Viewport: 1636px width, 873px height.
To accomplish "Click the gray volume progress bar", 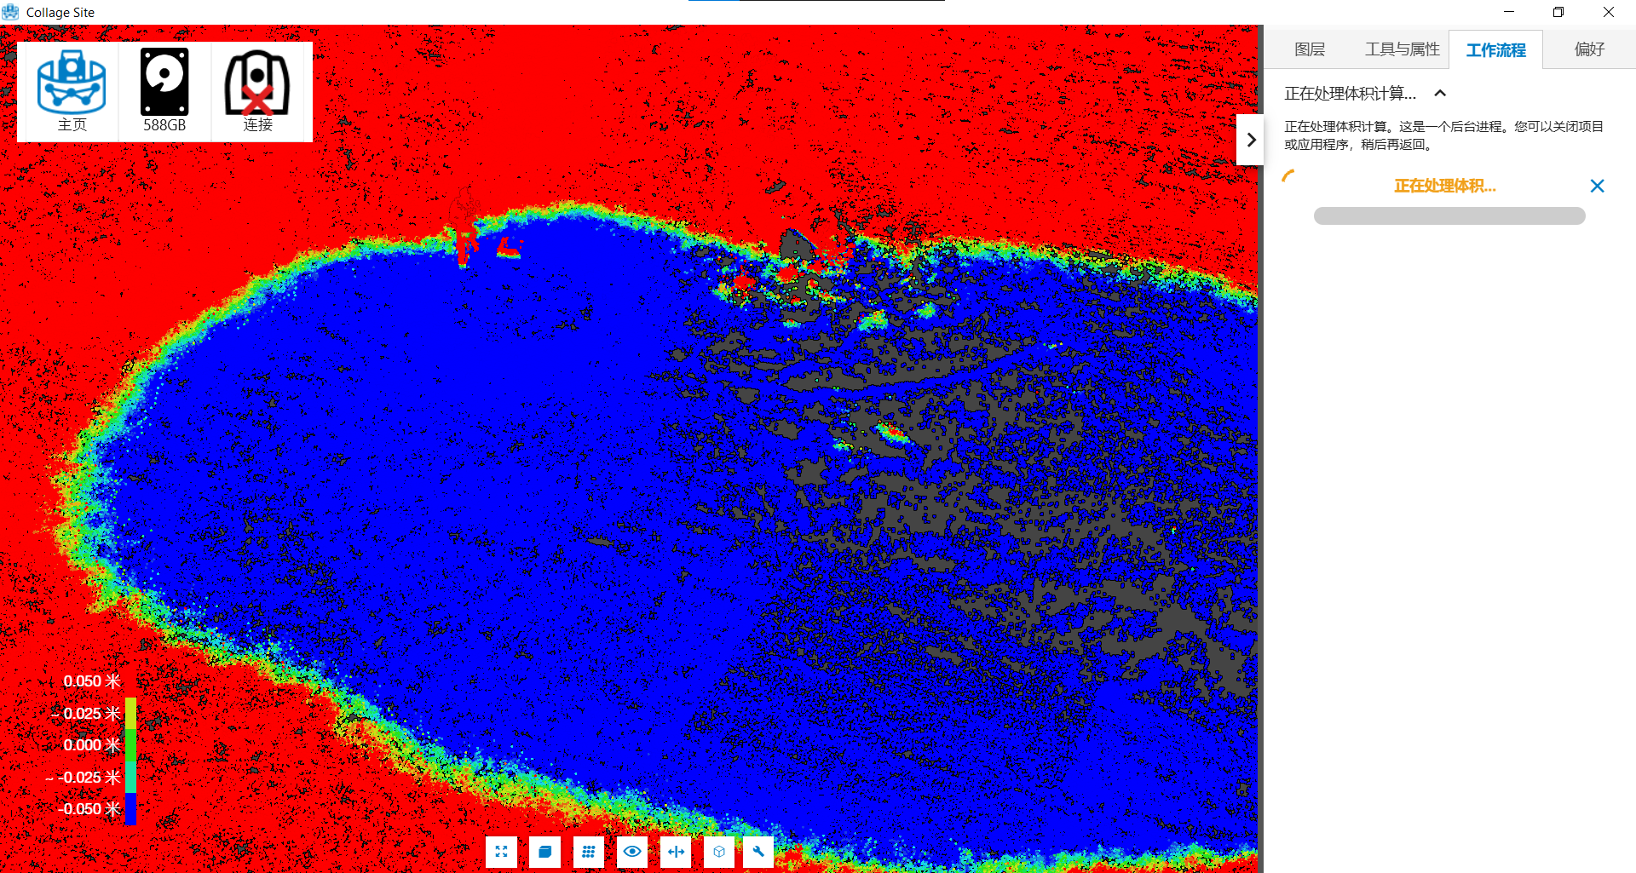I will tap(1449, 216).
